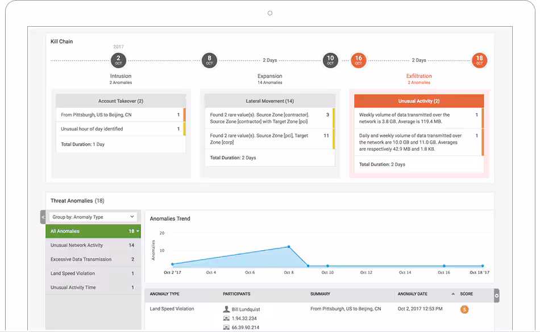540x332 pixels.
Task: Open the Lateral Movement (14) card header
Action: tap(269, 101)
